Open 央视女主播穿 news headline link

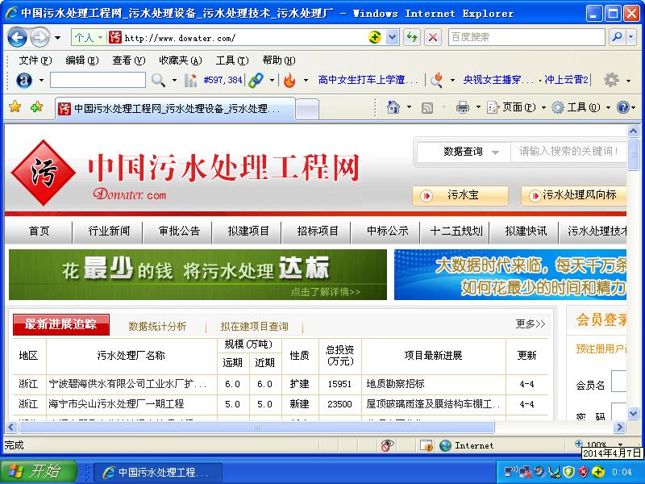coord(499,80)
